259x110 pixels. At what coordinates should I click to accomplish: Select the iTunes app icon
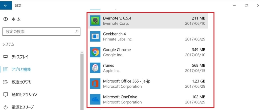[95, 68]
